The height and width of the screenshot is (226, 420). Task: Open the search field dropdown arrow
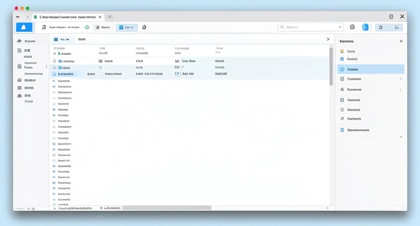pyautogui.click(x=340, y=27)
